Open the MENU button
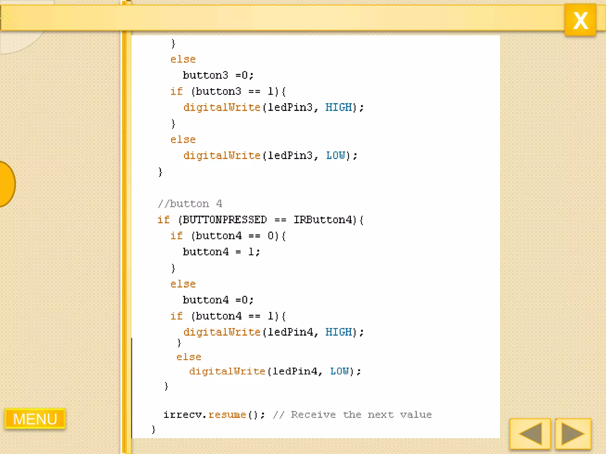This screenshot has width=606, height=454. [x=35, y=419]
